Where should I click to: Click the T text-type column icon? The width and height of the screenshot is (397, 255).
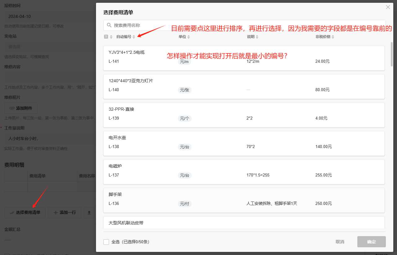click(x=106, y=37)
